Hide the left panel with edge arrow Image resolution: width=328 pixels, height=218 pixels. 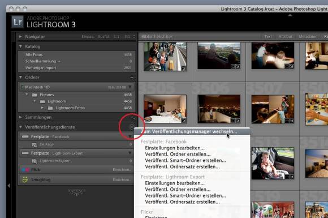tap(8, 186)
